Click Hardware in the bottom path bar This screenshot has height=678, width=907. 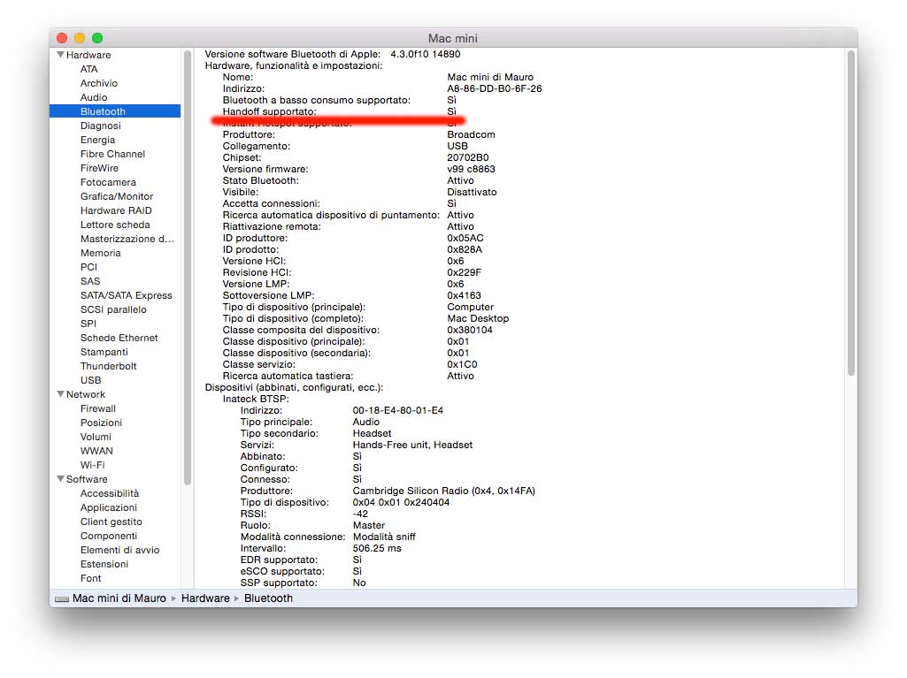pos(204,598)
